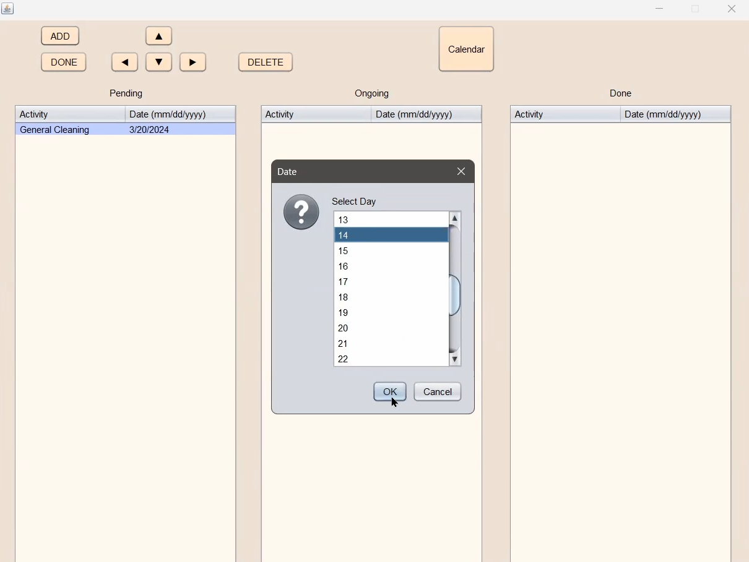Click the down arrow move button

tap(159, 62)
